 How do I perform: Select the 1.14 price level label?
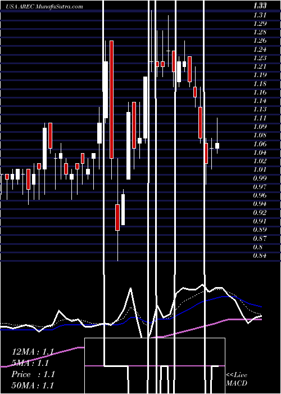260,101
